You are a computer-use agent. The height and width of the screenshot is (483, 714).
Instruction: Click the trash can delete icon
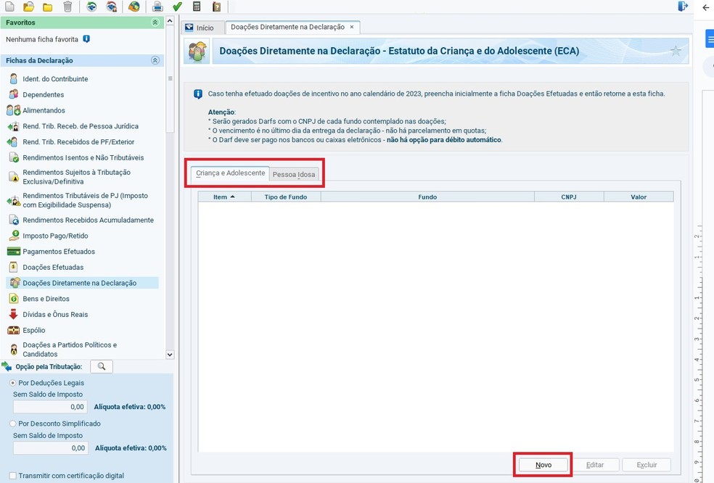click(x=67, y=7)
